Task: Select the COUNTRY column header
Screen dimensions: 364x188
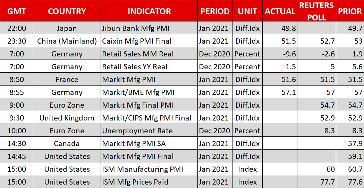Action: click(67, 11)
